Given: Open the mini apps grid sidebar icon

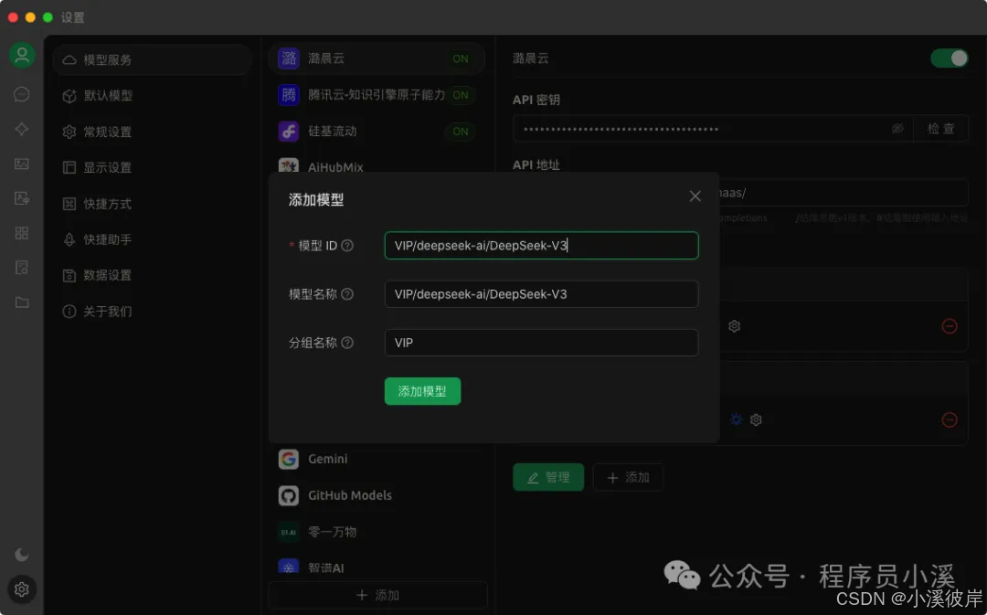Looking at the screenshot, I should [21, 233].
